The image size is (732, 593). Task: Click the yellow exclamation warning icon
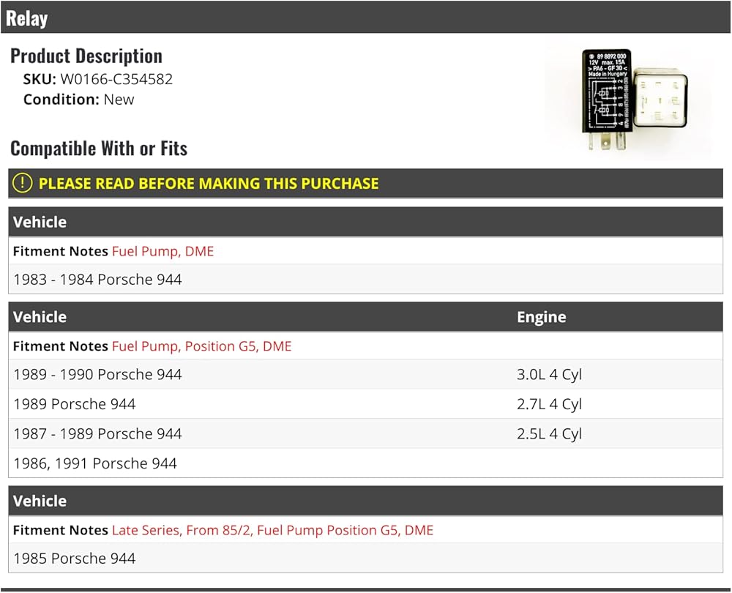coord(22,183)
